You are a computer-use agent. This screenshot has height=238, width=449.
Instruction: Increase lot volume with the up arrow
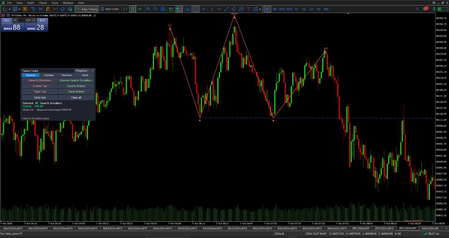click(34, 20)
